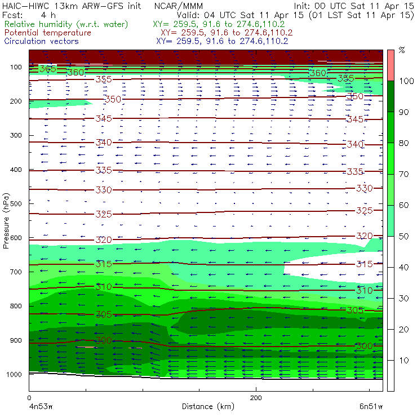The width and height of the screenshot is (417, 417).
Task: Click the '%' unit label above colorbar
Action: (x=402, y=50)
